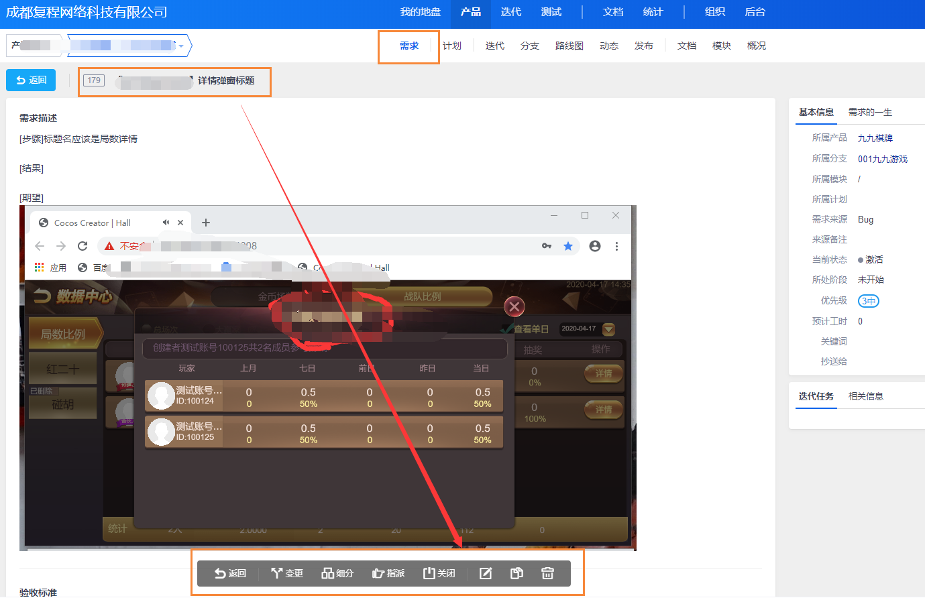Click the 关键词 label
Image resolution: width=925 pixels, height=600 pixels.
(834, 341)
